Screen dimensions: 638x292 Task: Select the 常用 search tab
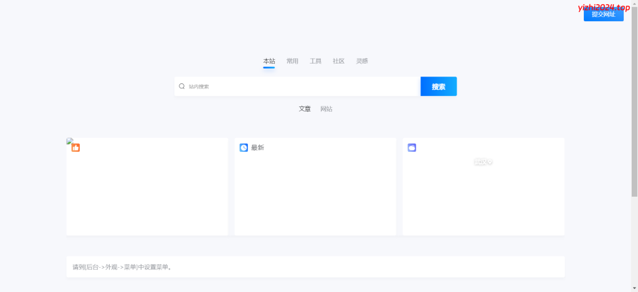pyautogui.click(x=292, y=61)
